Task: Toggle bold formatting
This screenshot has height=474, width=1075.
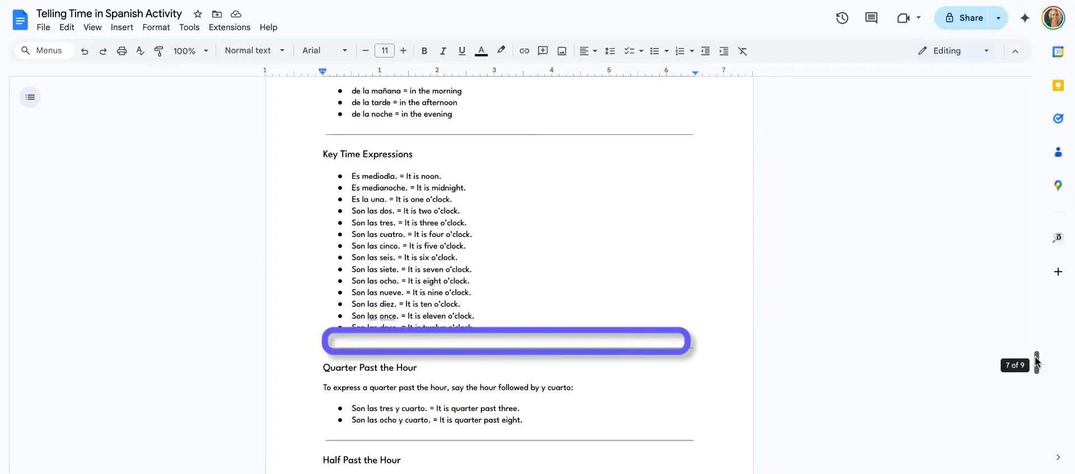Action: (x=424, y=51)
